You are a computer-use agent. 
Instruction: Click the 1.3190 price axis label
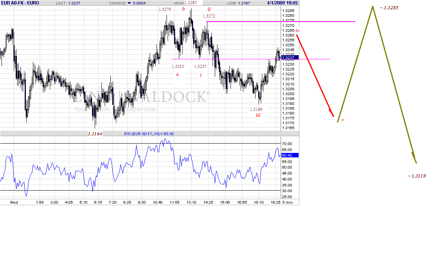[x=288, y=104]
